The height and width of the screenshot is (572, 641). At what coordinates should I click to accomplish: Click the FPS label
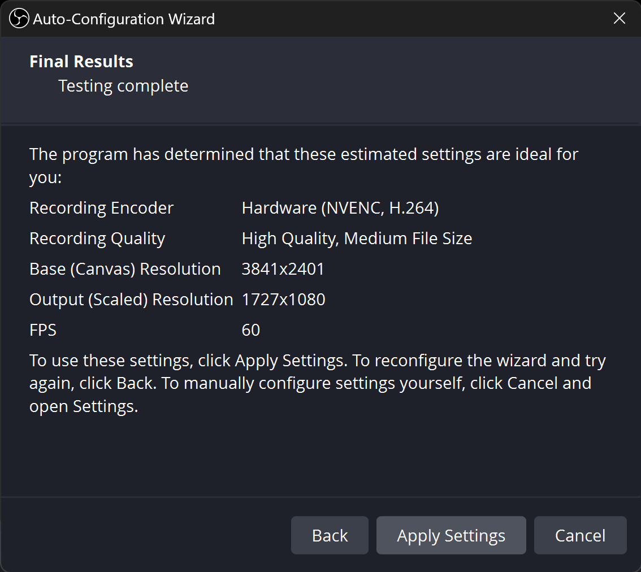[43, 330]
